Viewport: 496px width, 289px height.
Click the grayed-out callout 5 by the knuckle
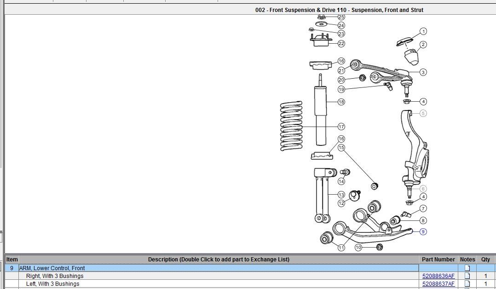[423, 113]
